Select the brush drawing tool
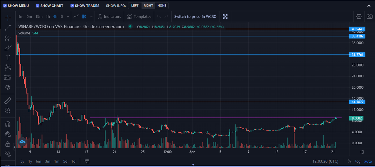The height and width of the screenshot is (167, 375). (8, 48)
